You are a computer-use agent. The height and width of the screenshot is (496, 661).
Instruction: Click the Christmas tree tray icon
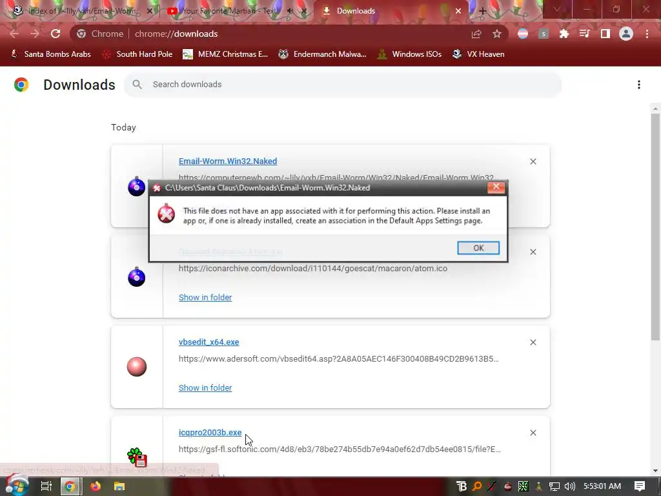click(539, 486)
